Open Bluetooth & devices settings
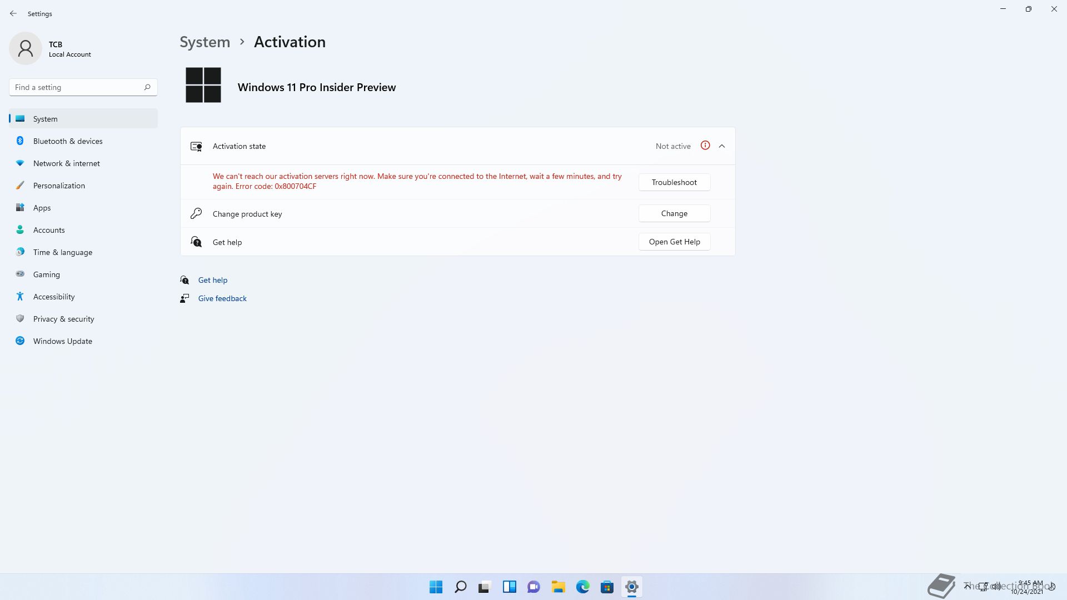 click(83, 141)
